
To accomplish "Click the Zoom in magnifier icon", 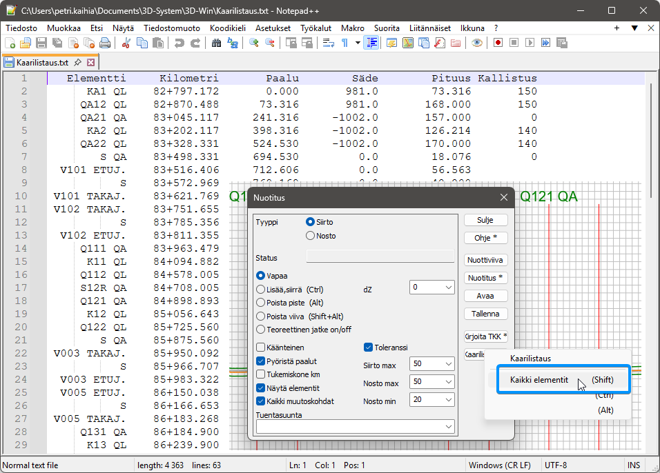I will [x=254, y=43].
